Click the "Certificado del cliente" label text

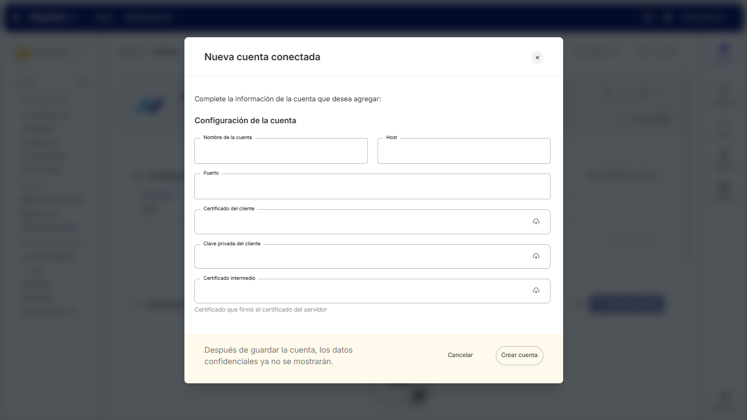[229, 209]
